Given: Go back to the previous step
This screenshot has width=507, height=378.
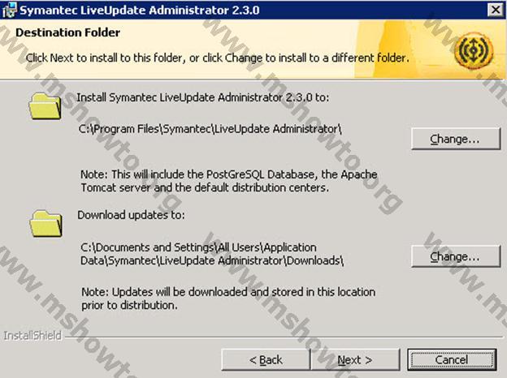Looking at the screenshot, I should tap(266, 359).
